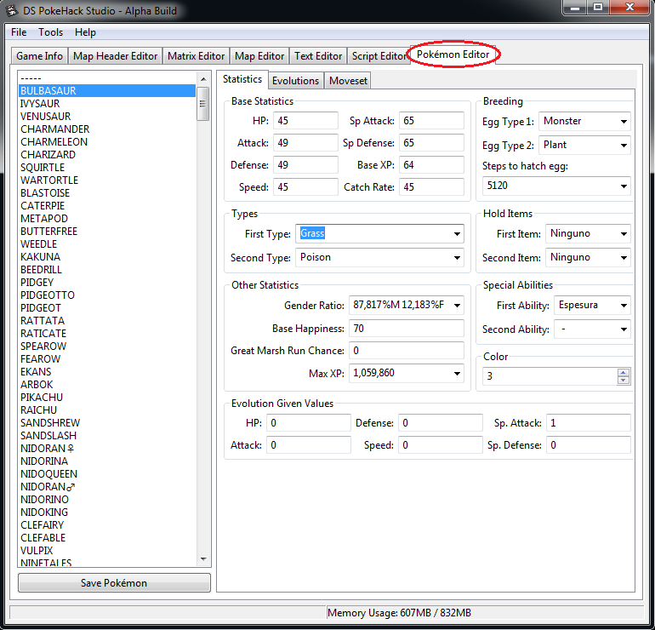Viewport: 655px width, 630px height.
Task: Click the Pokémon list scroll down arrow
Action: pyautogui.click(x=203, y=559)
